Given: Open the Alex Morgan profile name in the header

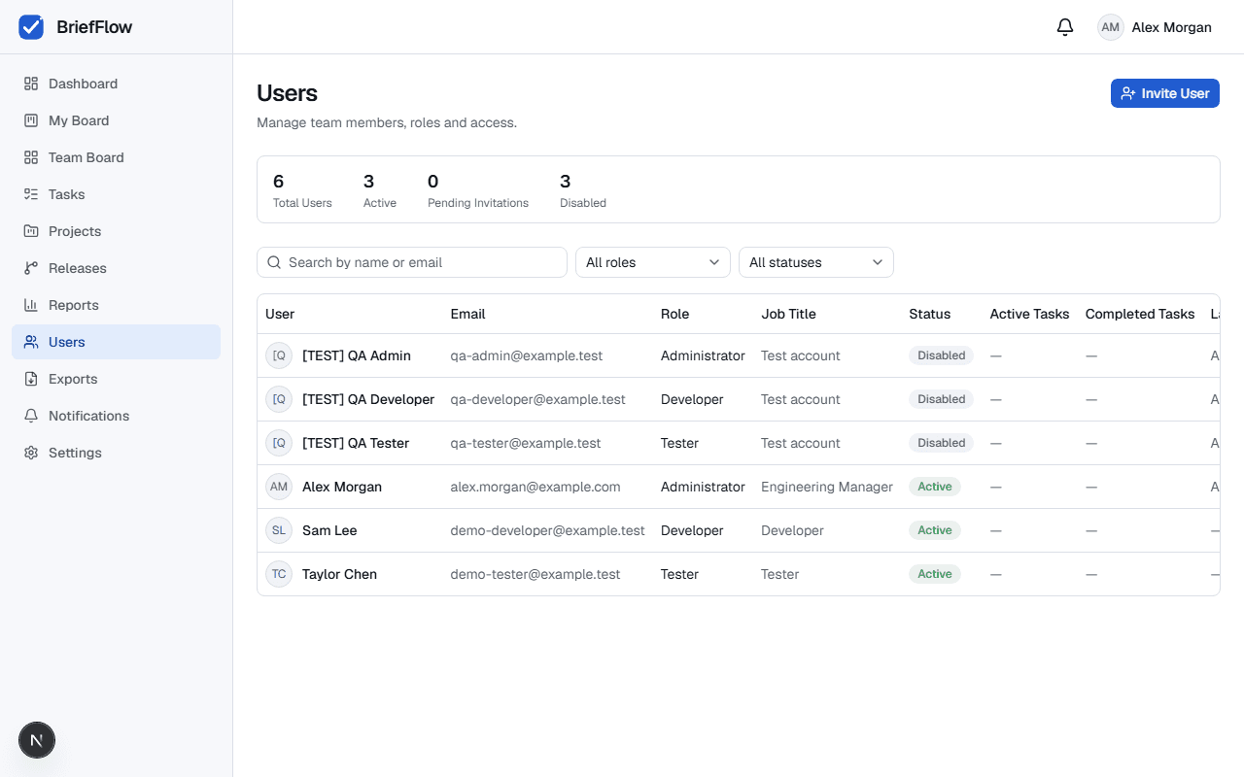Looking at the screenshot, I should tap(1171, 27).
